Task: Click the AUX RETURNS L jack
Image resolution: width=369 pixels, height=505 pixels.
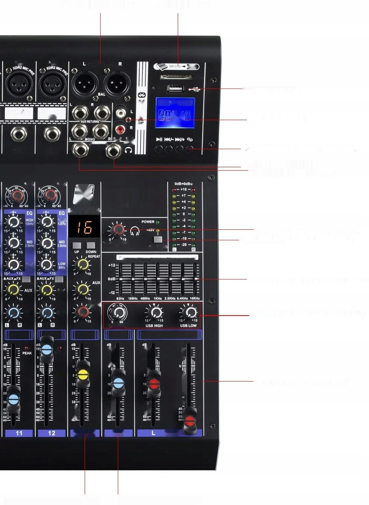Action: coord(80,113)
